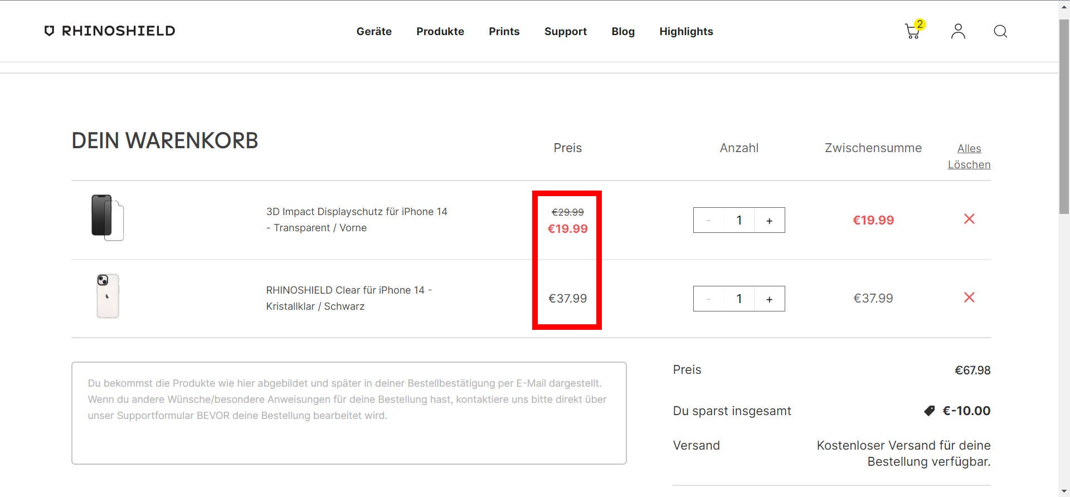
Task: Remove RHINOSHIELD Clear case from cart
Action: tap(969, 298)
